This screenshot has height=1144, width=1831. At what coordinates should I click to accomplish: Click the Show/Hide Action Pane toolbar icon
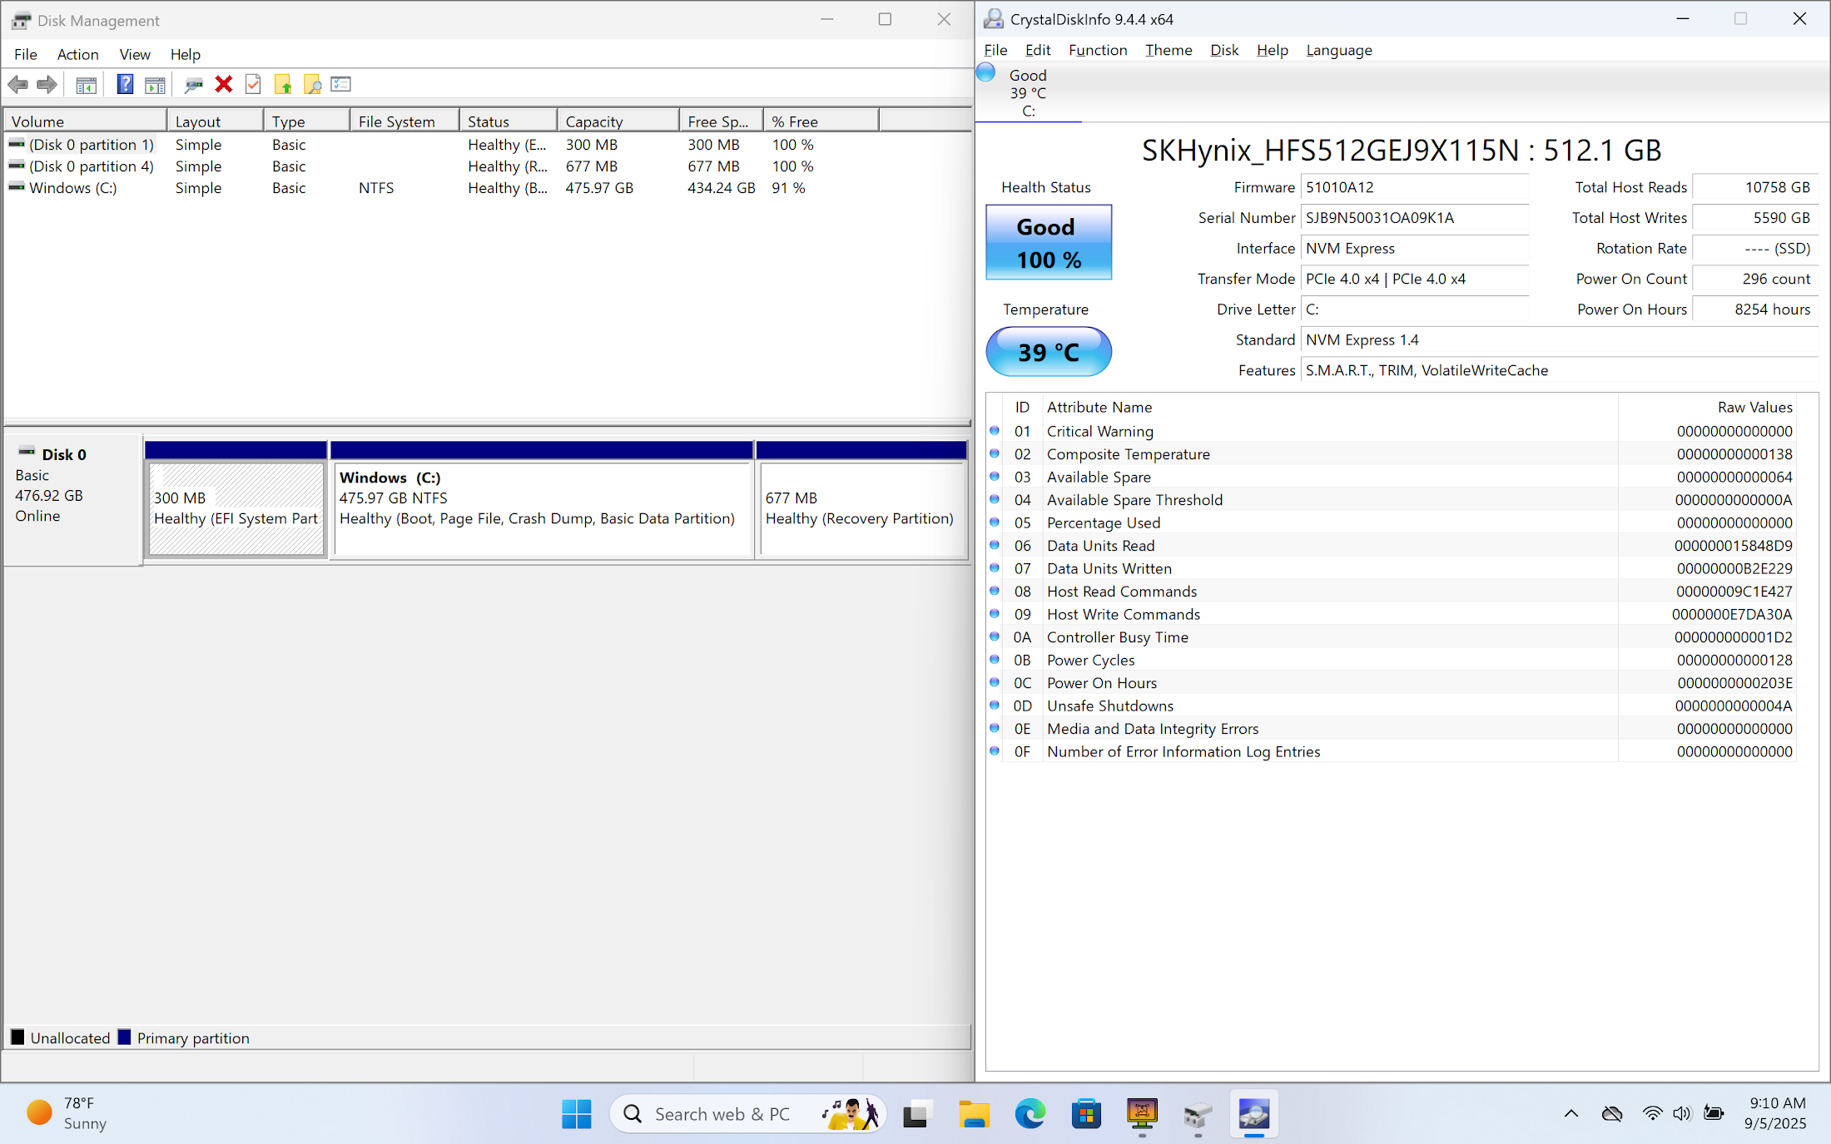[x=155, y=84]
